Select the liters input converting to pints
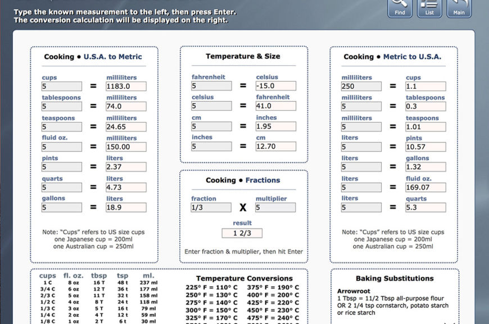The width and height of the screenshot is (489, 324). pyautogui.click(x=361, y=147)
